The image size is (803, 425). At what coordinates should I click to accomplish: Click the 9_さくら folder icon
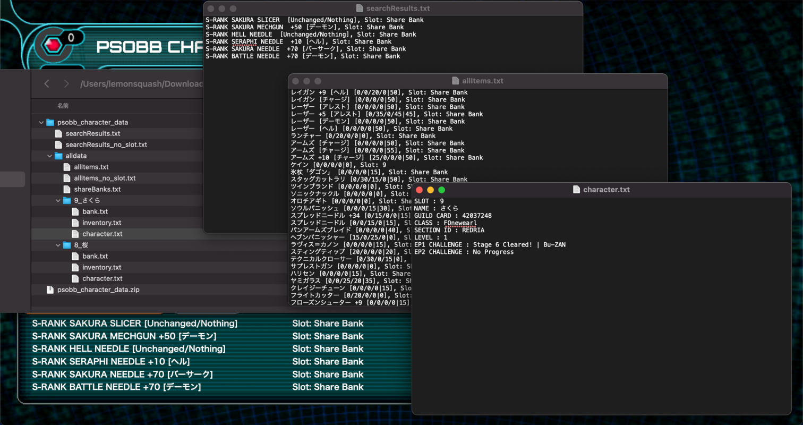pyautogui.click(x=67, y=201)
